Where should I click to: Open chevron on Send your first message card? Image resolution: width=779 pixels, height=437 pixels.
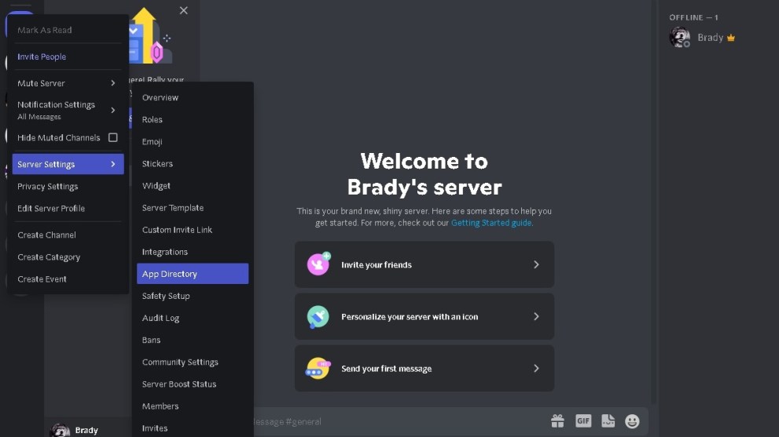coord(536,369)
